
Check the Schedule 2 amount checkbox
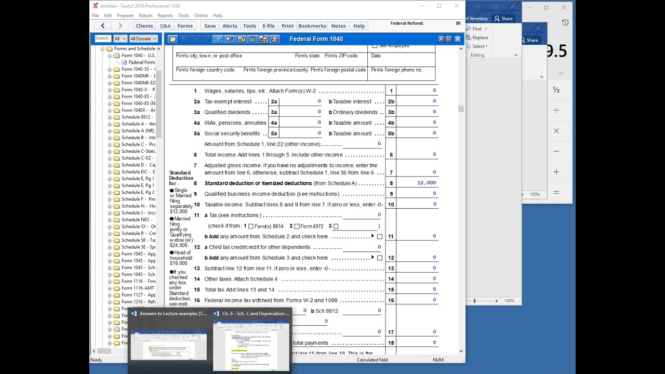380,237
